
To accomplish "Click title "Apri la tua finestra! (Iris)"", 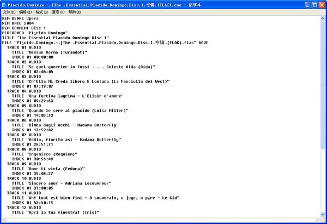I will [x=56, y=213].
